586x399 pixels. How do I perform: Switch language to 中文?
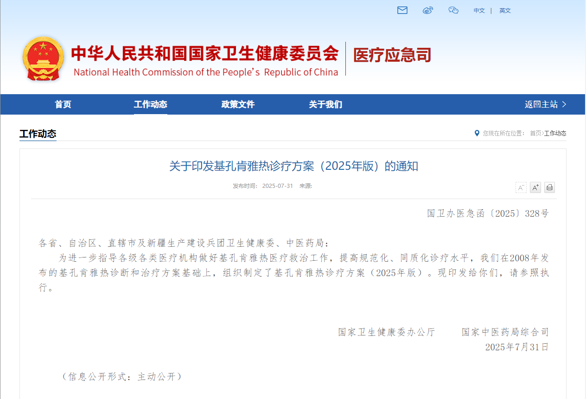[479, 11]
